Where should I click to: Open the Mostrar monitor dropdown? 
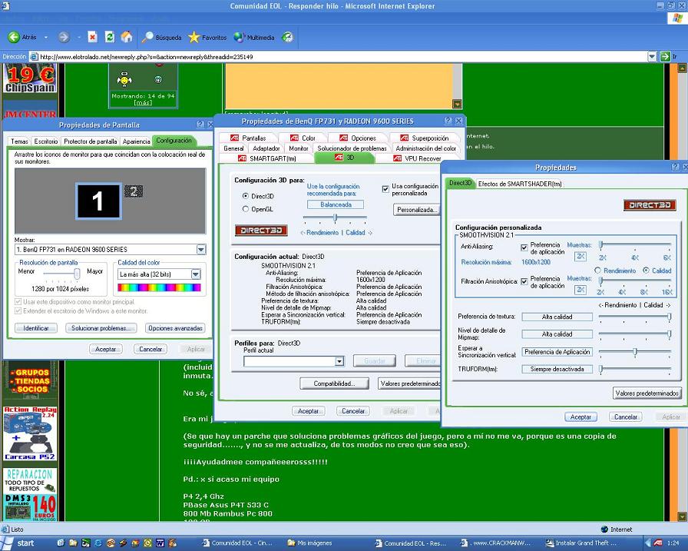[201, 250]
